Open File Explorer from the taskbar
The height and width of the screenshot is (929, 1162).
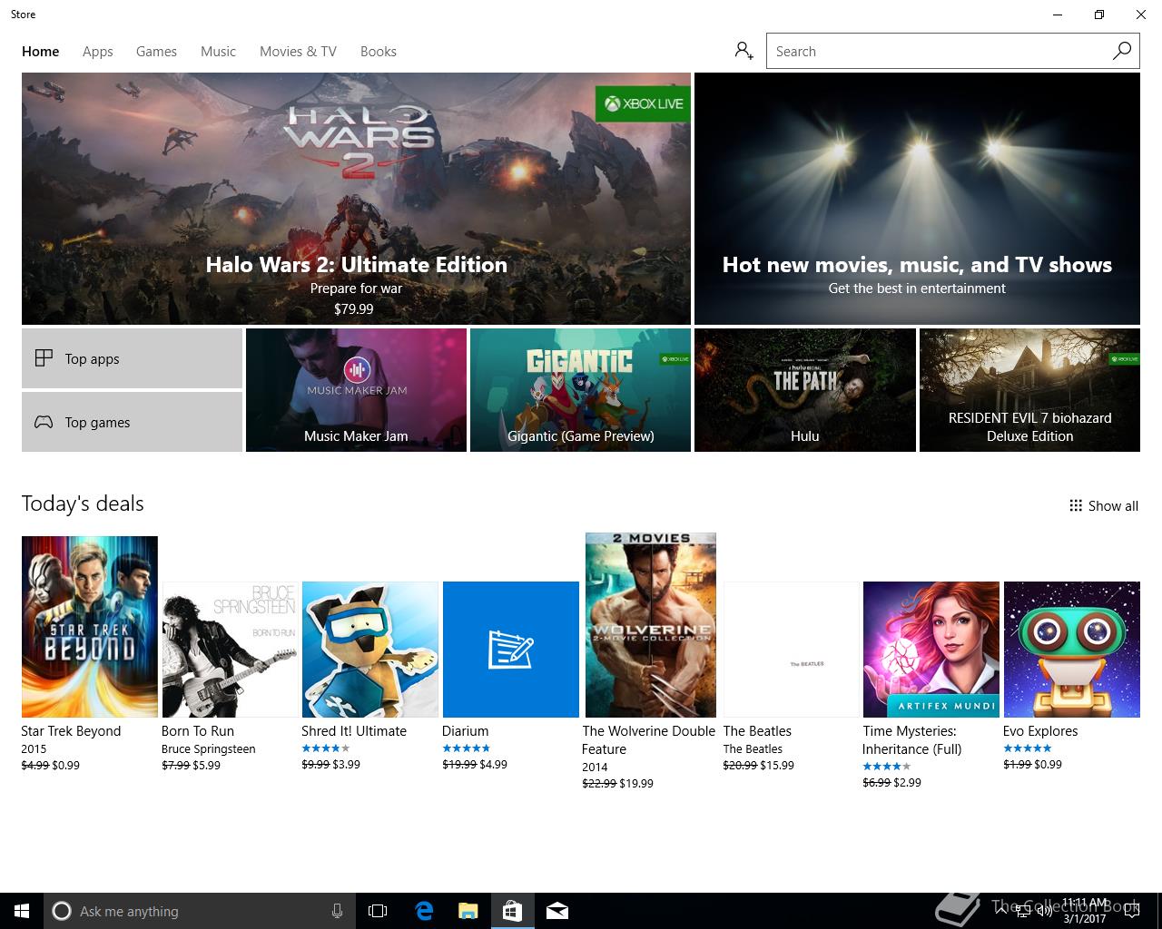468,911
